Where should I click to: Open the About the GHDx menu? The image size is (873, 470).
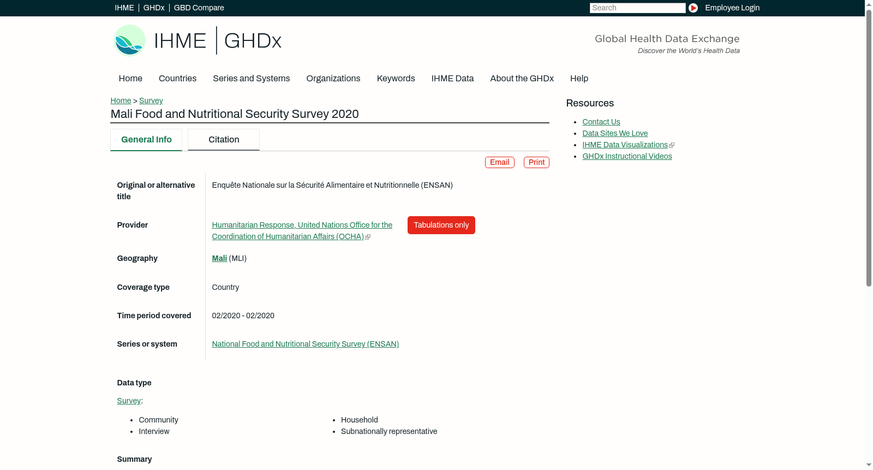[522, 79]
